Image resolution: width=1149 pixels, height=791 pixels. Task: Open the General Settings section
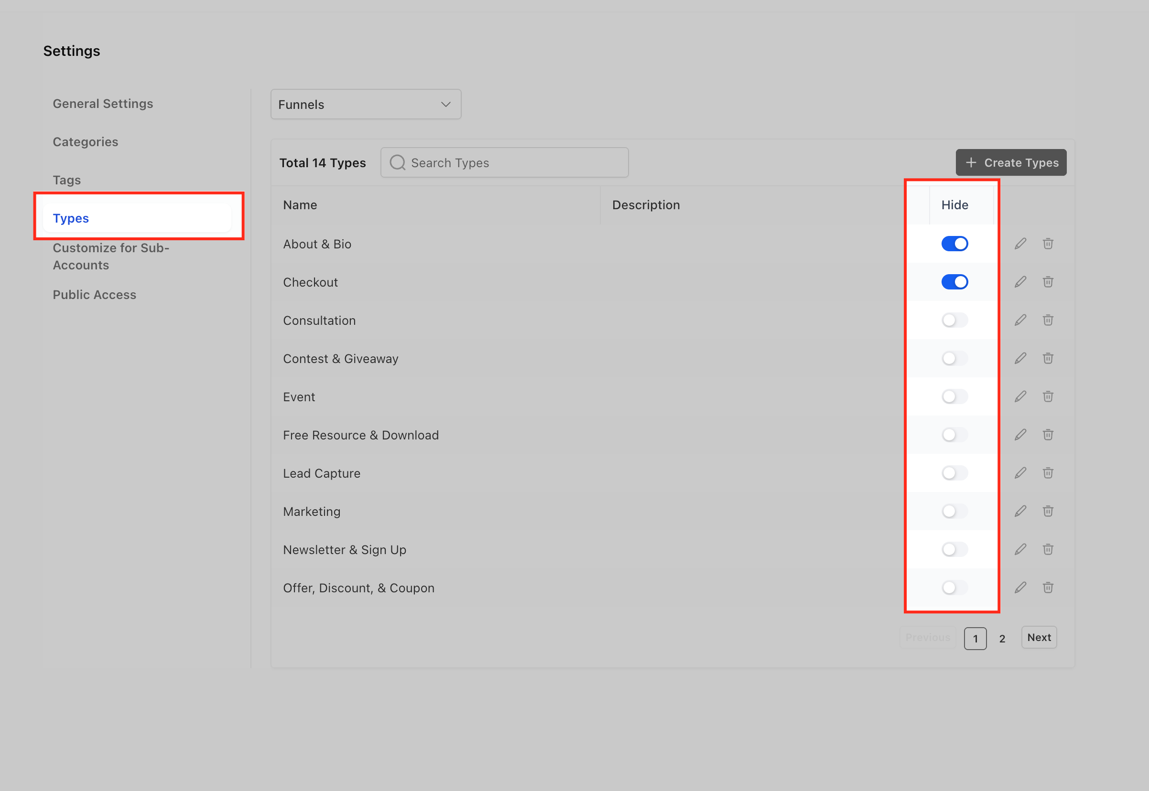[103, 104]
